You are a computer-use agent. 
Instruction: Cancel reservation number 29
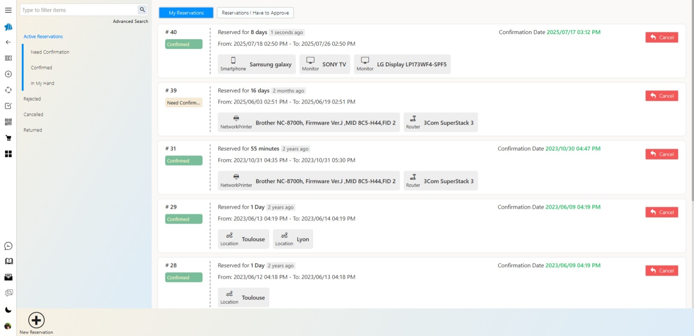click(661, 212)
